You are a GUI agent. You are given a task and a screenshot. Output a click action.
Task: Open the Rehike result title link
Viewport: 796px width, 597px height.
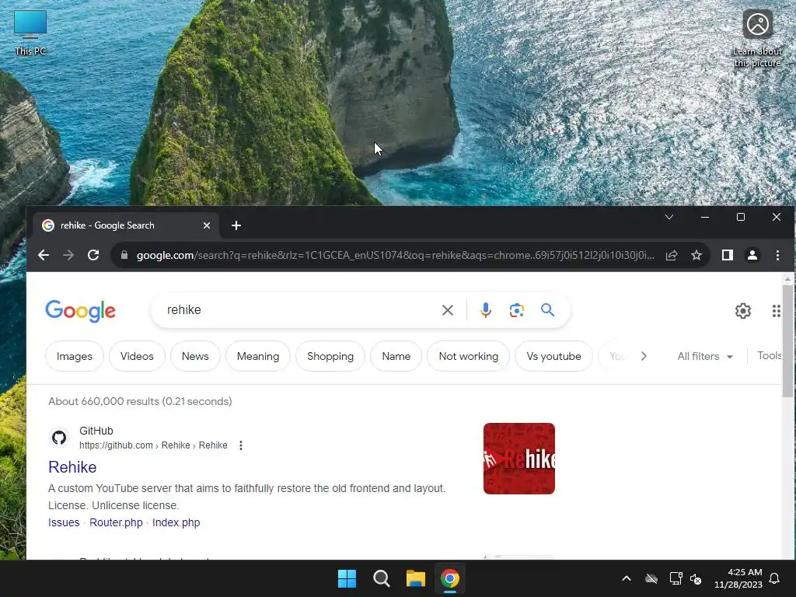coord(72,467)
